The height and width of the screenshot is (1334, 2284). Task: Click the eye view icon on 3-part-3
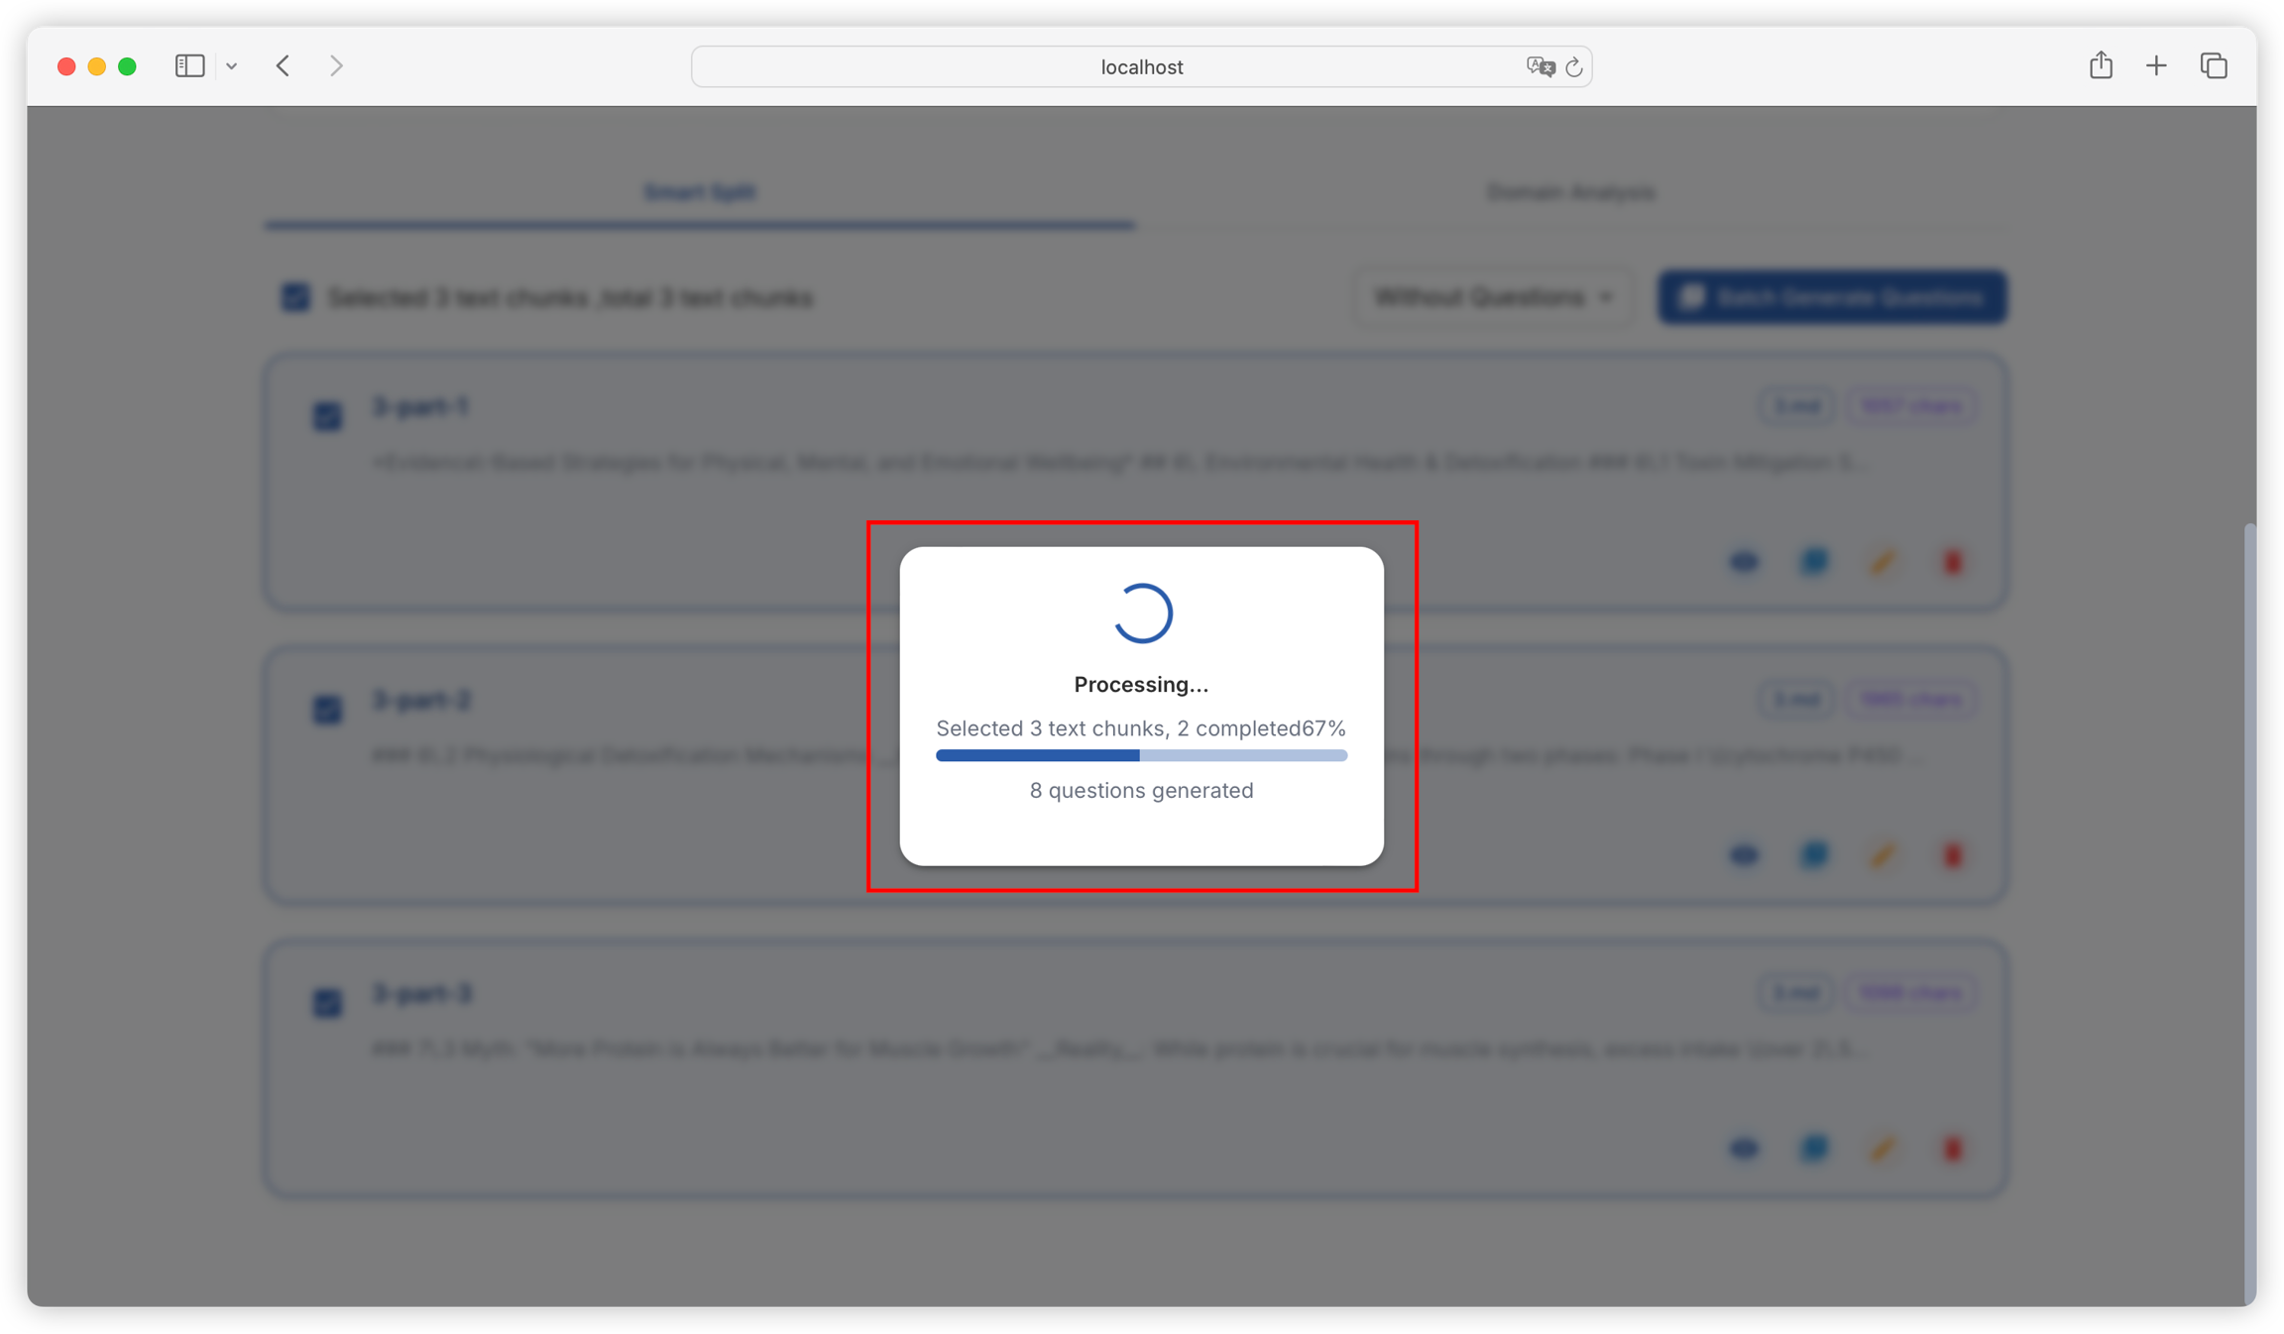click(x=1744, y=1149)
